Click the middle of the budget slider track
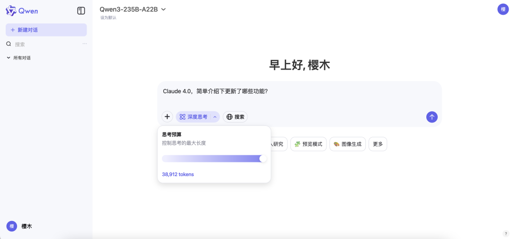This screenshot has height=239, width=511. pos(214,159)
